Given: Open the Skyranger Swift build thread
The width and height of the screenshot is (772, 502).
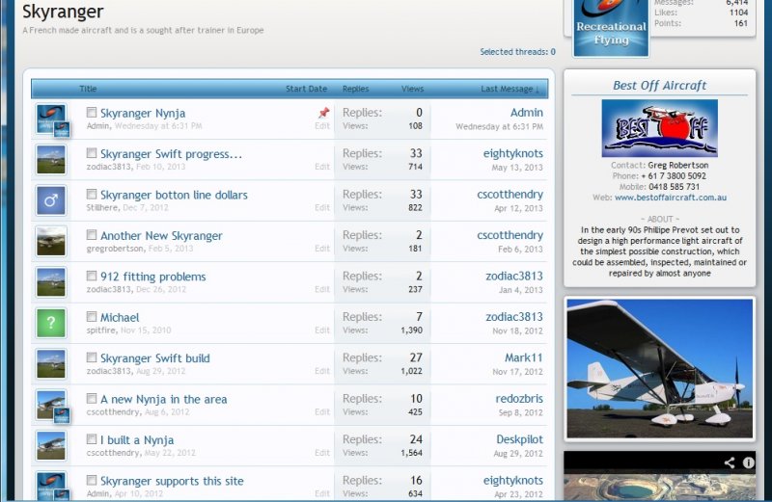Looking at the screenshot, I should 155,357.
